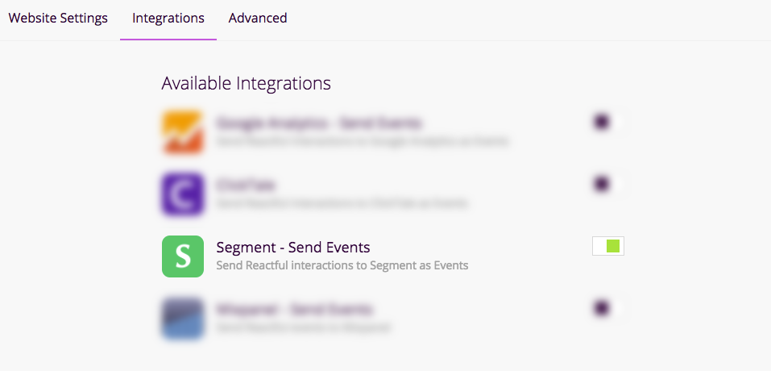Image resolution: width=771 pixels, height=371 pixels.
Task: Open the Website Settings tab
Action: point(58,18)
